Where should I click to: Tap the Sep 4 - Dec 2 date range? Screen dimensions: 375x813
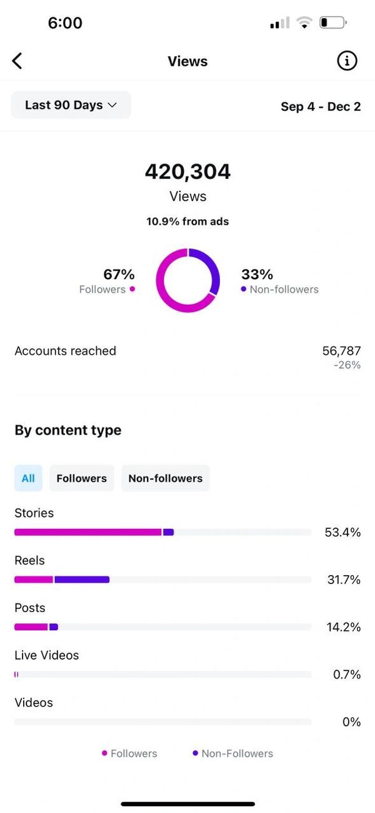321,106
